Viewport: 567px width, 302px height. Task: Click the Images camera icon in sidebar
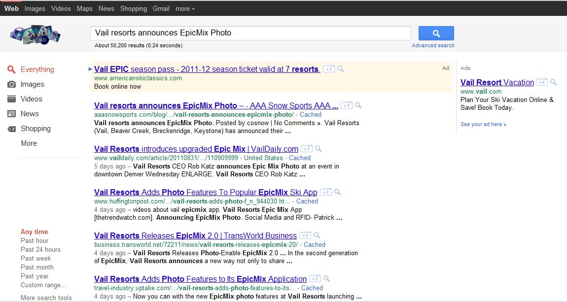11,84
